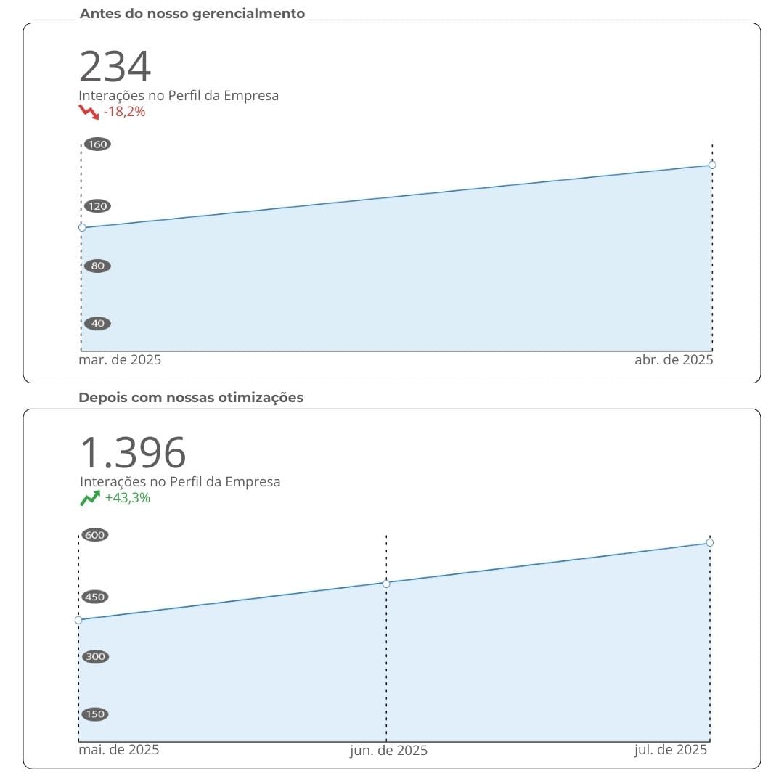Select the abr. de 2025 data point
Screen dimensions: 784x784
pyautogui.click(x=712, y=165)
